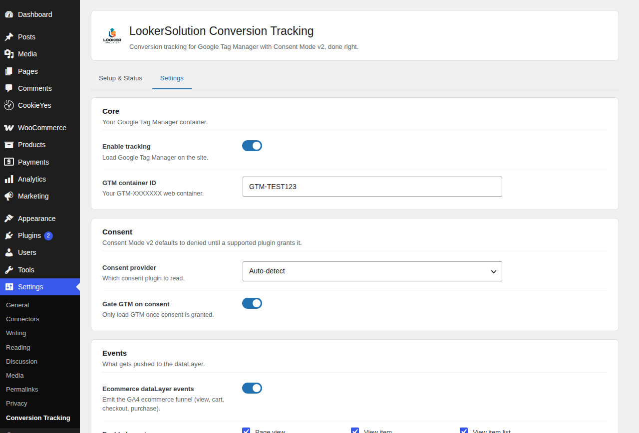Viewport: 639px width, 433px height.
Task: Click the Products archive icon
Action: pyautogui.click(x=9, y=145)
